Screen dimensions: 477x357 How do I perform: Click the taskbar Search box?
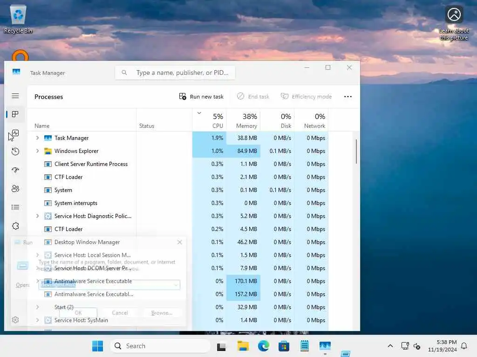[x=160, y=346]
